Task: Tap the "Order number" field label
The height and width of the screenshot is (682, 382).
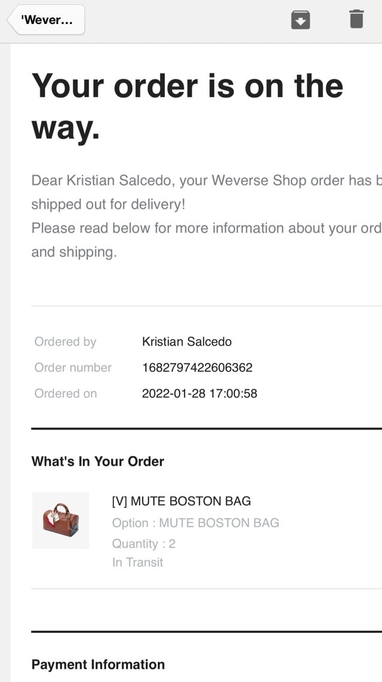Action: 73,368
